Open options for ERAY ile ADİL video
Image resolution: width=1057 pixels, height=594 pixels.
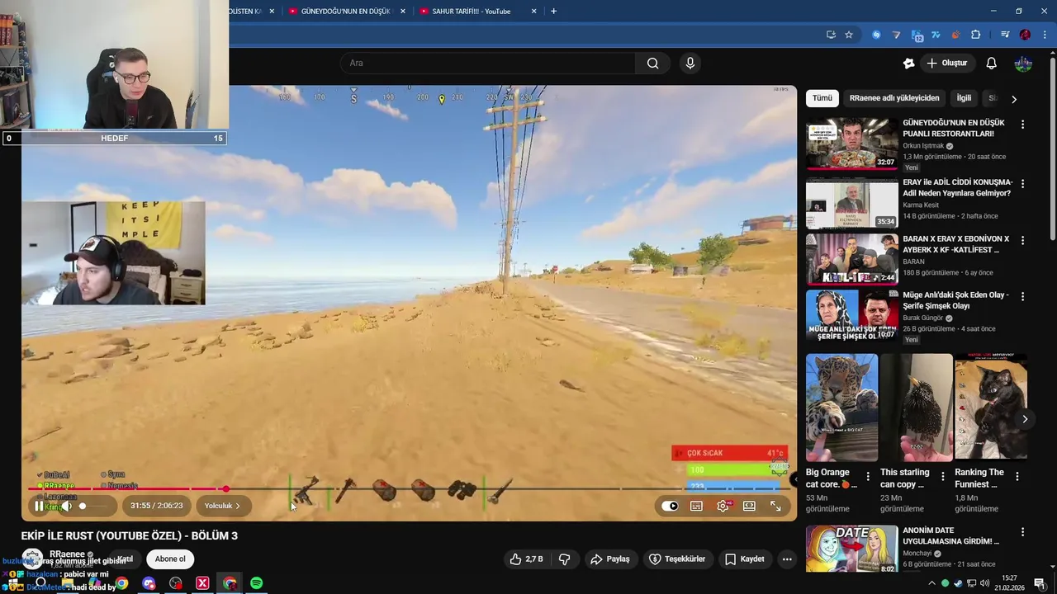coord(1022,184)
